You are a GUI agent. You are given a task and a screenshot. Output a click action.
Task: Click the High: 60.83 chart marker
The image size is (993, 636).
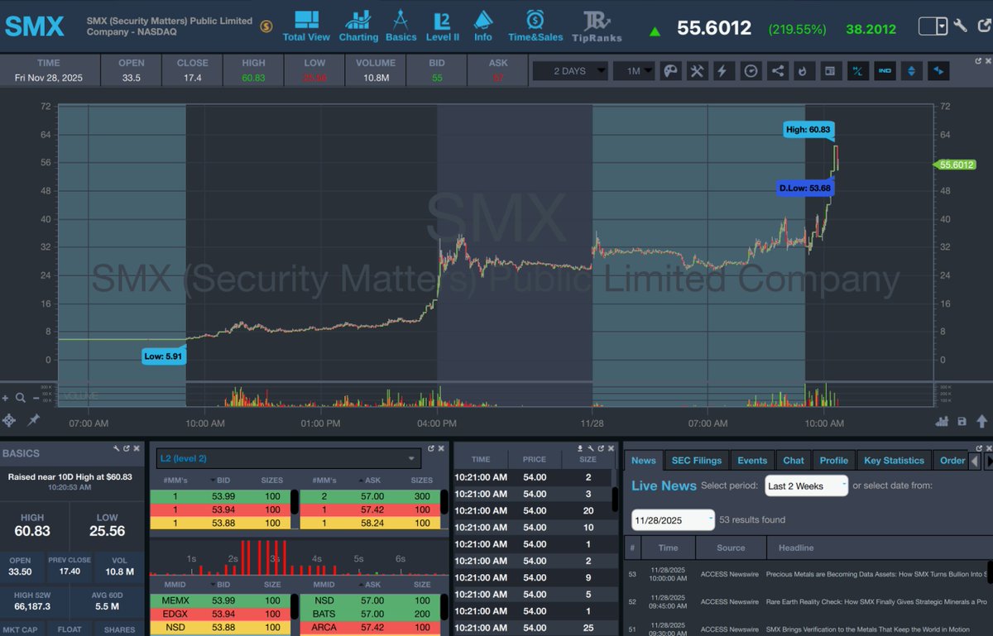coord(808,130)
